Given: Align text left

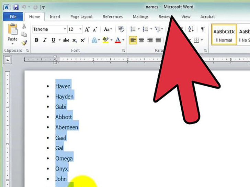Looking at the screenshot, I should (x=133, y=40).
